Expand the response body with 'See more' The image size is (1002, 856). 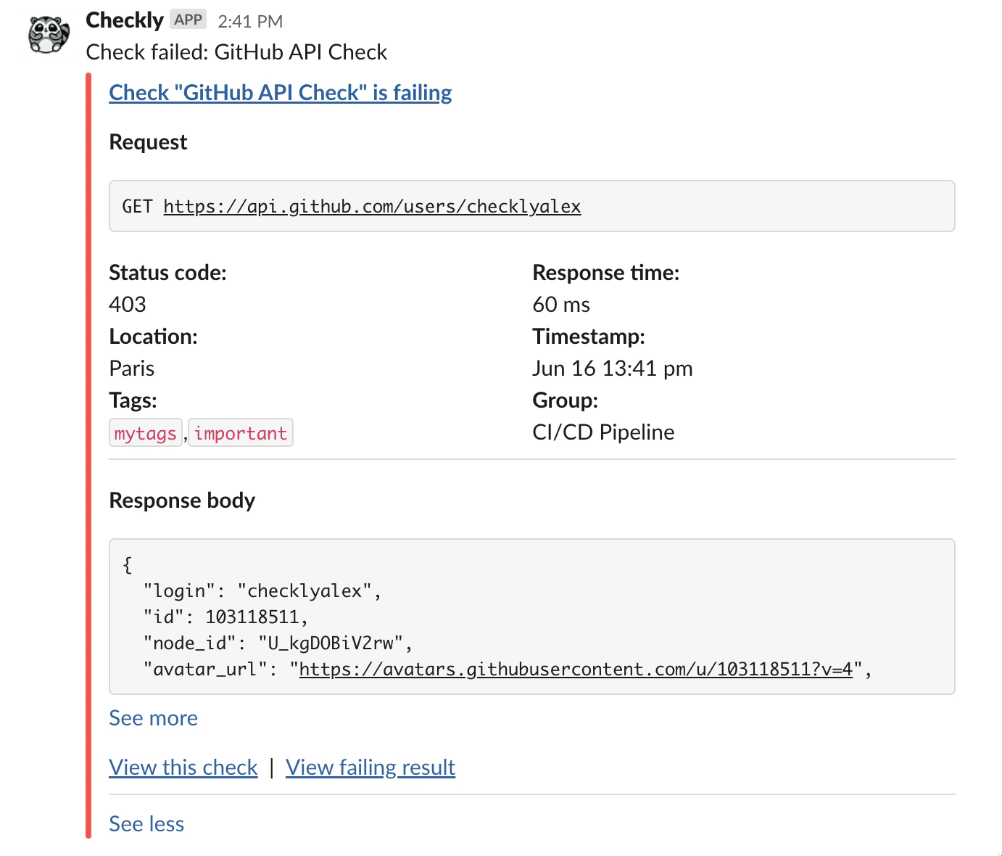pos(153,717)
